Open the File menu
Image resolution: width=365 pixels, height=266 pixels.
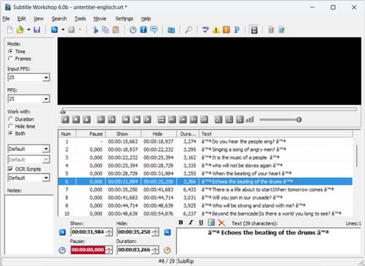[x=6, y=19]
